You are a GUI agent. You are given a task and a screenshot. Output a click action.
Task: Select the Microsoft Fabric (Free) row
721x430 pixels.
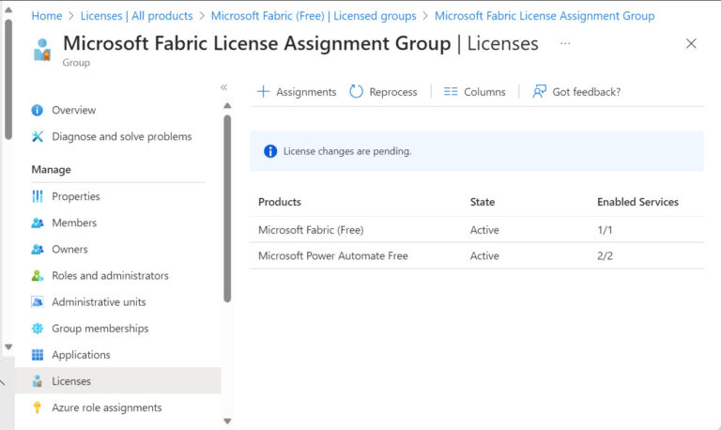pos(311,230)
